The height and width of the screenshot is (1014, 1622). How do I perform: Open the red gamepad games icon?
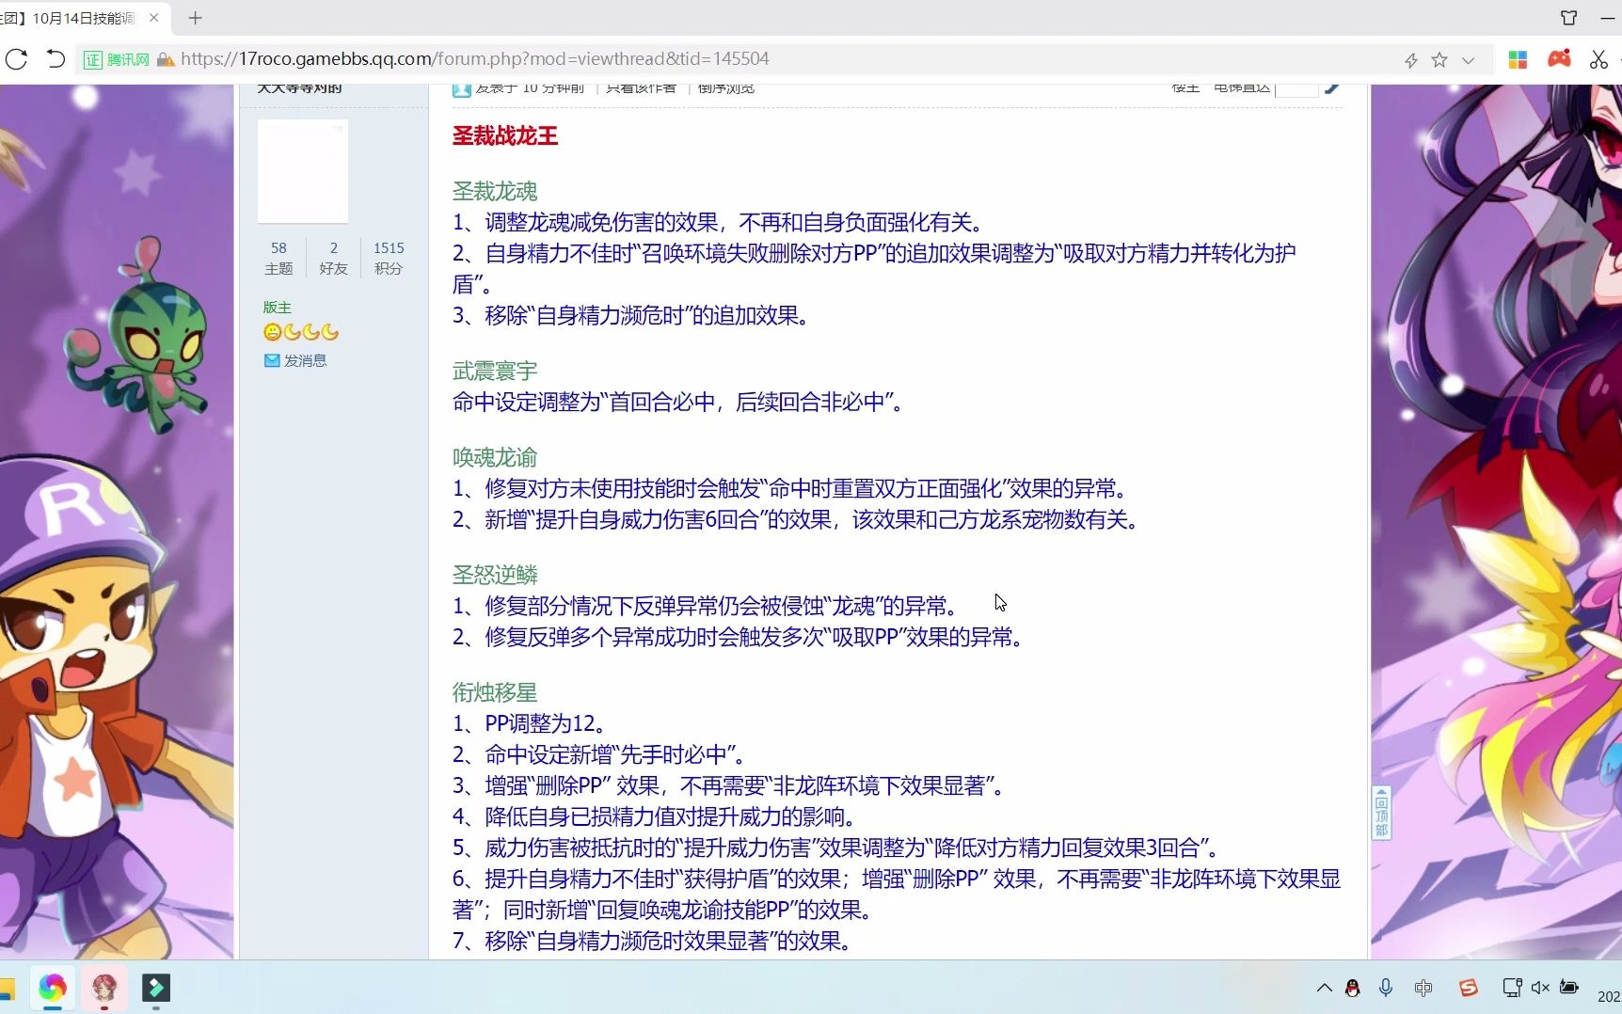pyautogui.click(x=1559, y=58)
